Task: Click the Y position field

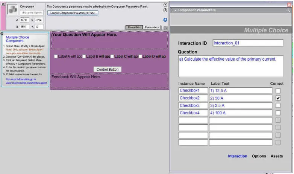Action: pyautogui.click(x=39, y=27)
